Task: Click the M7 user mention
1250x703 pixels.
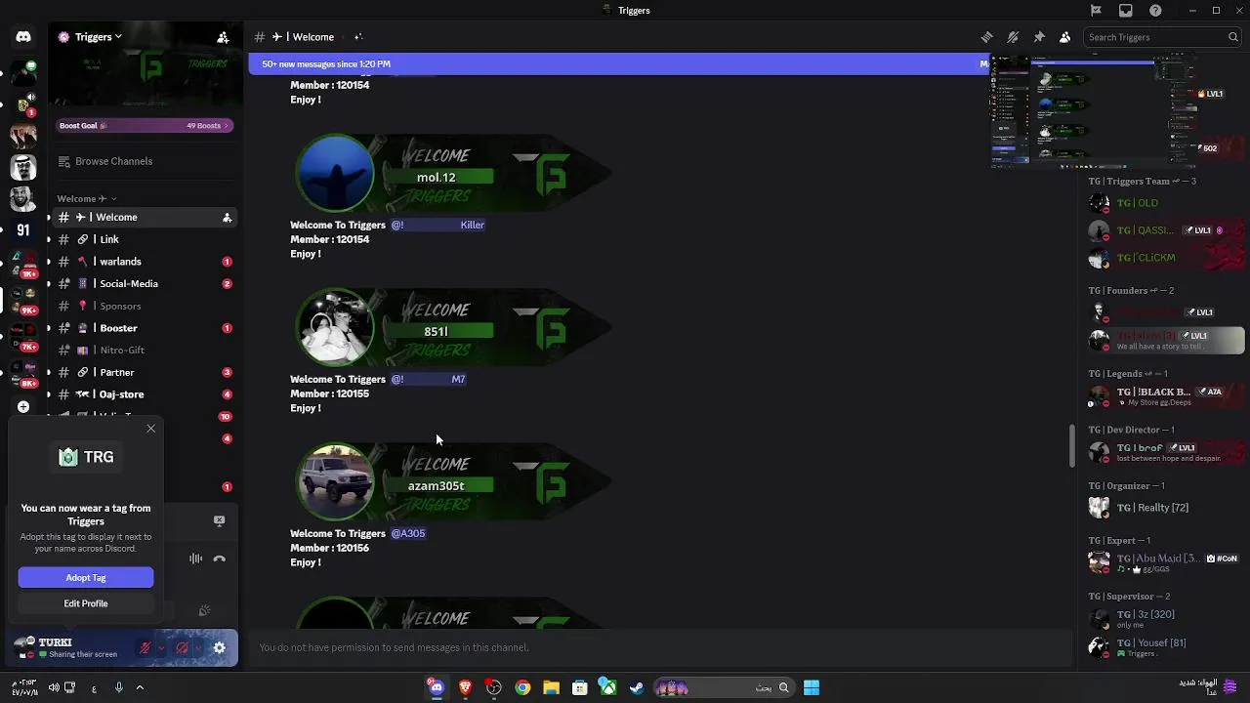Action: (x=429, y=379)
